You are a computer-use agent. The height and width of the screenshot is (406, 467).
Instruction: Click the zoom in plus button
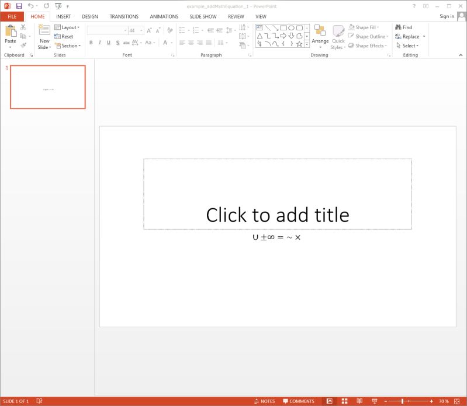[431, 401]
